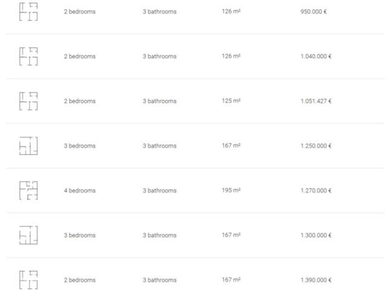
Task: Select "3 bathrooms" in the 950.000 € row
Action: tap(159, 12)
